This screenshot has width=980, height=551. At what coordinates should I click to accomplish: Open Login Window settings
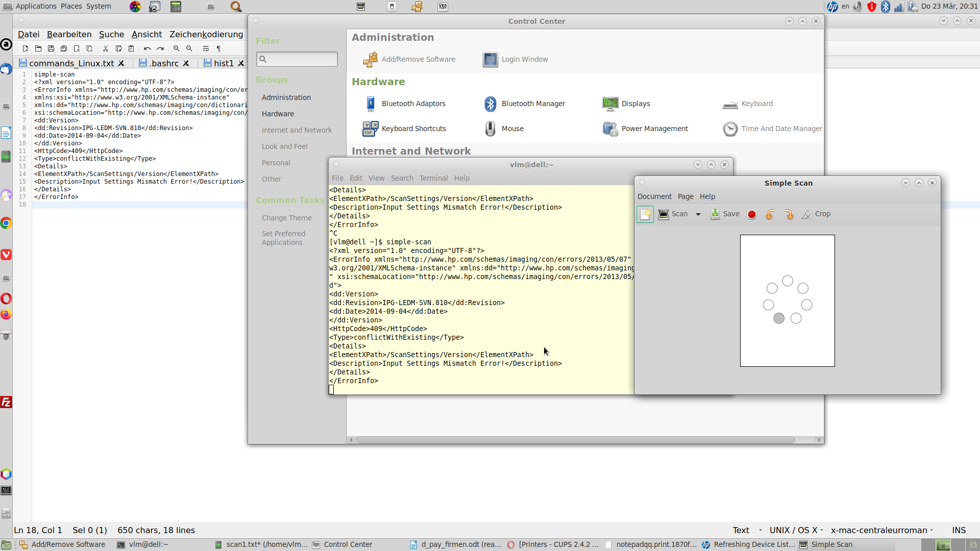[516, 59]
